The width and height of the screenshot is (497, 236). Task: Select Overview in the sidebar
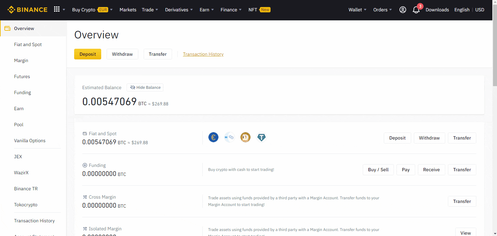tap(33, 28)
